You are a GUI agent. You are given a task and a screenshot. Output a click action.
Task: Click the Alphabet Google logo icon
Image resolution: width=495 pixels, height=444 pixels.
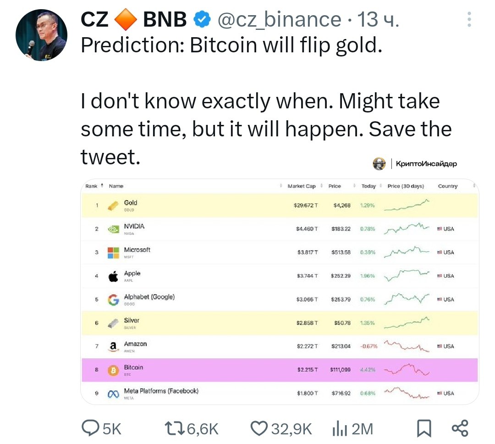[113, 300]
